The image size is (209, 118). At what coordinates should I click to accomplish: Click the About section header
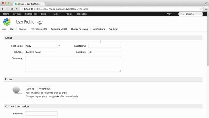point(103,38)
